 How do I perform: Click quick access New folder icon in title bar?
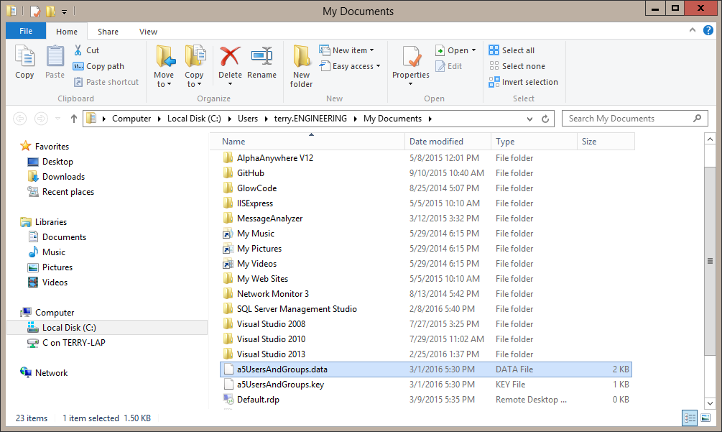pos(50,11)
